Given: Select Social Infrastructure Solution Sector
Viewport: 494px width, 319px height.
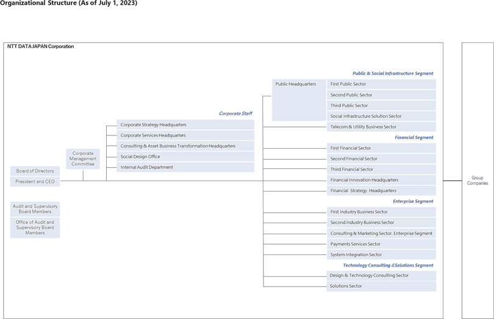Looking at the screenshot, I should [x=381, y=116].
